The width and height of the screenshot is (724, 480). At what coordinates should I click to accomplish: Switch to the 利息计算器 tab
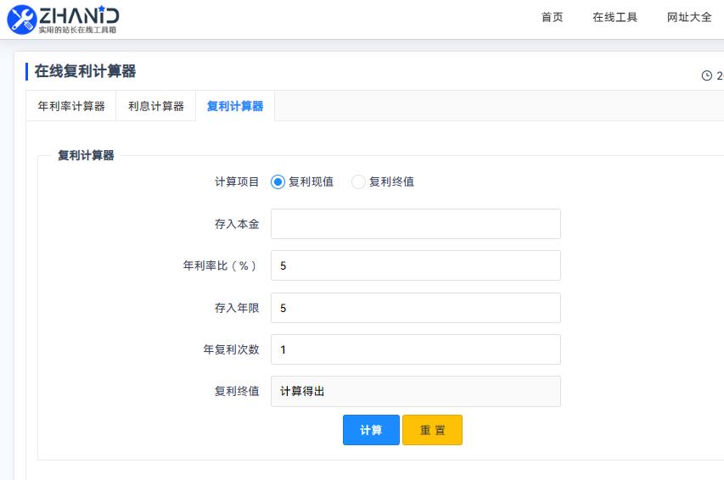156,106
